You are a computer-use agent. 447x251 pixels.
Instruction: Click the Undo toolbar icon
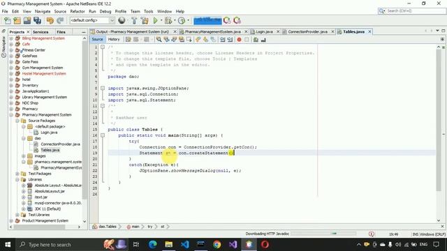[x=50, y=20]
